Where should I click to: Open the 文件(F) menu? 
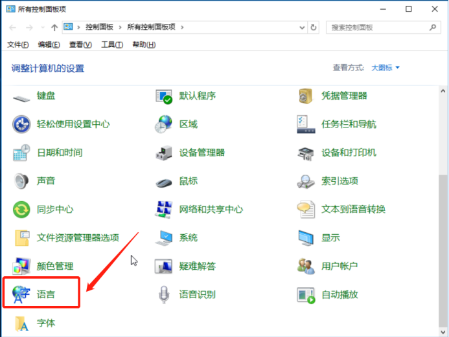(17, 45)
